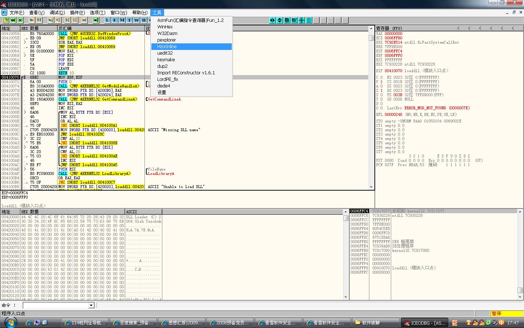
Task: Click the HBP hardware breakpoint icon
Action: coord(294,20)
